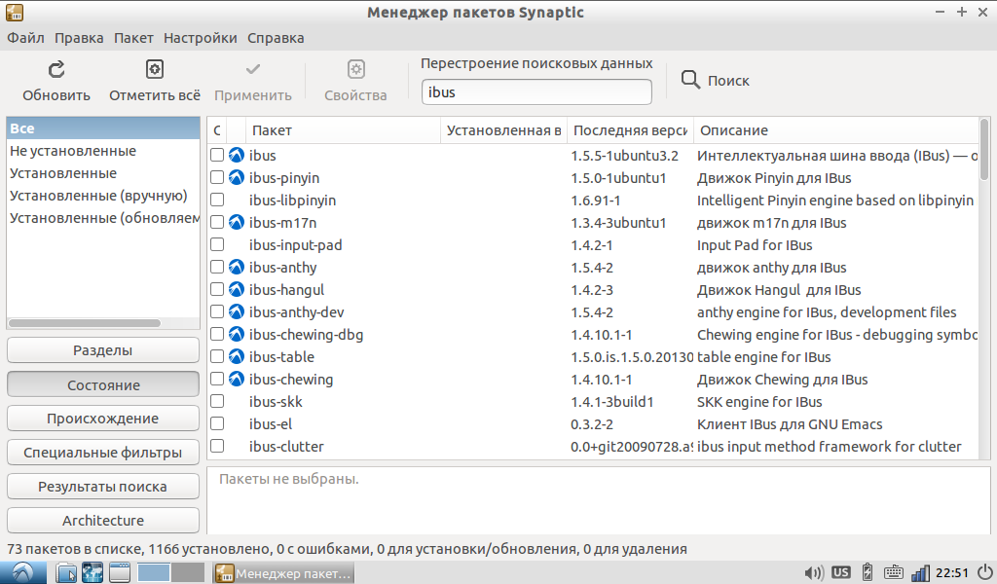The image size is (997, 584).
Task: Click the support icon beside ibus-m17n
Action: click(x=237, y=223)
